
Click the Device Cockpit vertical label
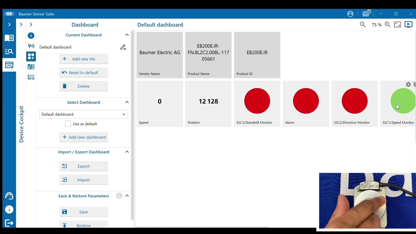click(21, 124)
